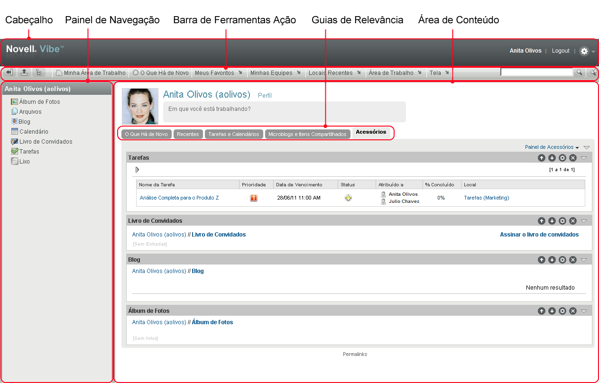Click the gear settings icon in header
Viewport: 599px width, 383px height.
[584, 51]
